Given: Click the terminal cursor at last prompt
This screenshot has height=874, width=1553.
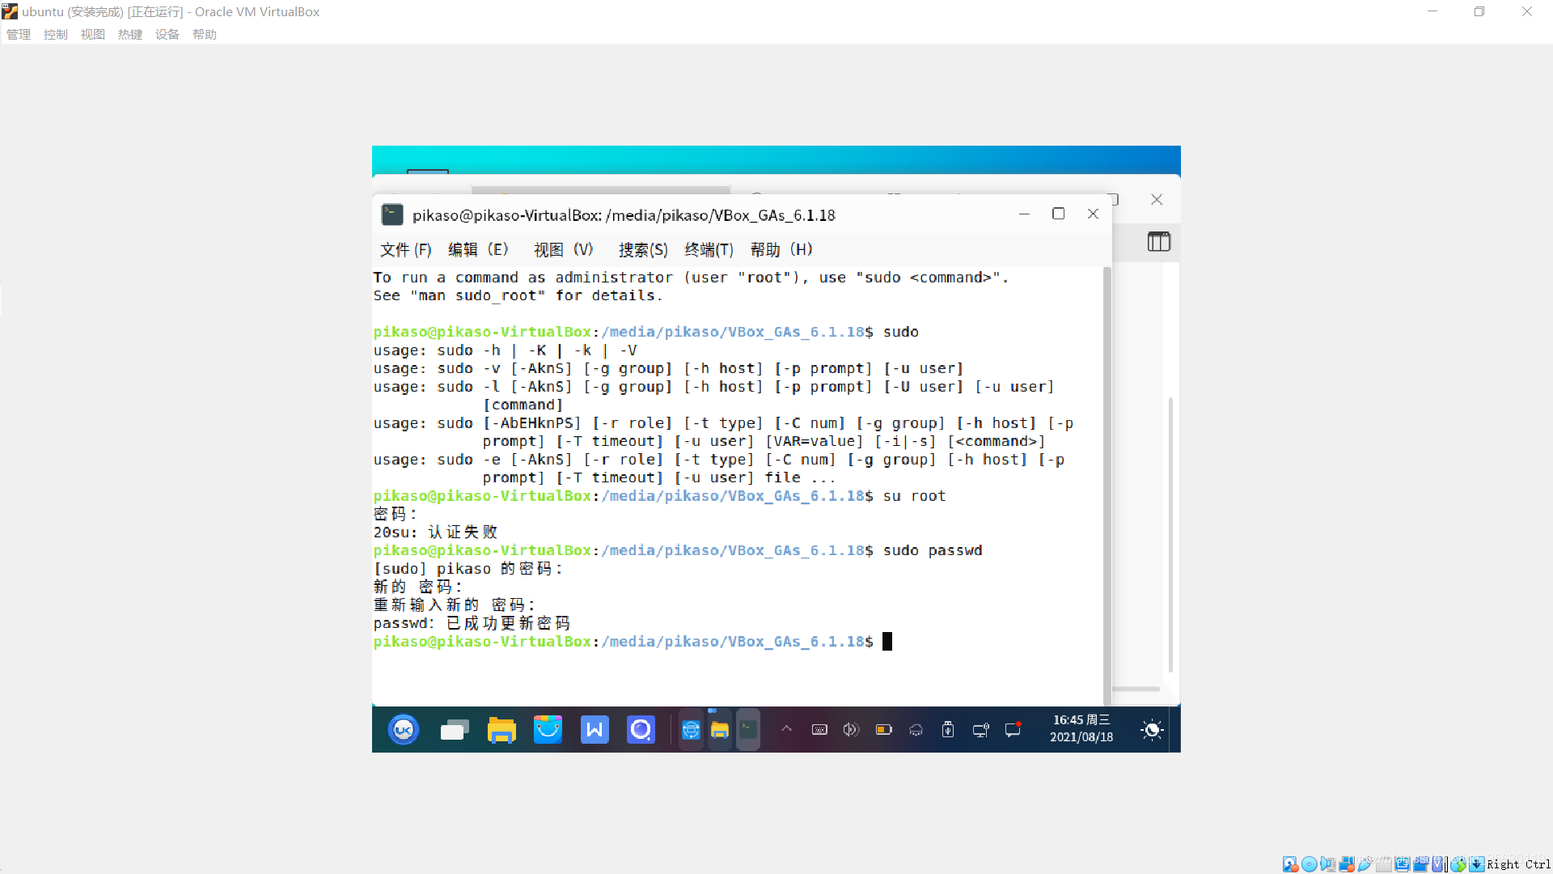Looking at the screenshot, I should click(887, 642).
